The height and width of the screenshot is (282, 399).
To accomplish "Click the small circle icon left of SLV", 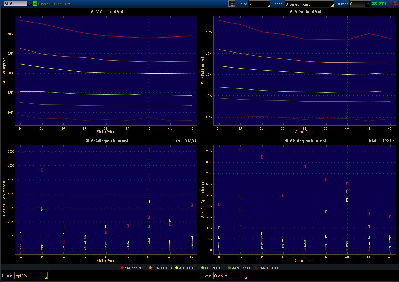I will pos(2,4).
